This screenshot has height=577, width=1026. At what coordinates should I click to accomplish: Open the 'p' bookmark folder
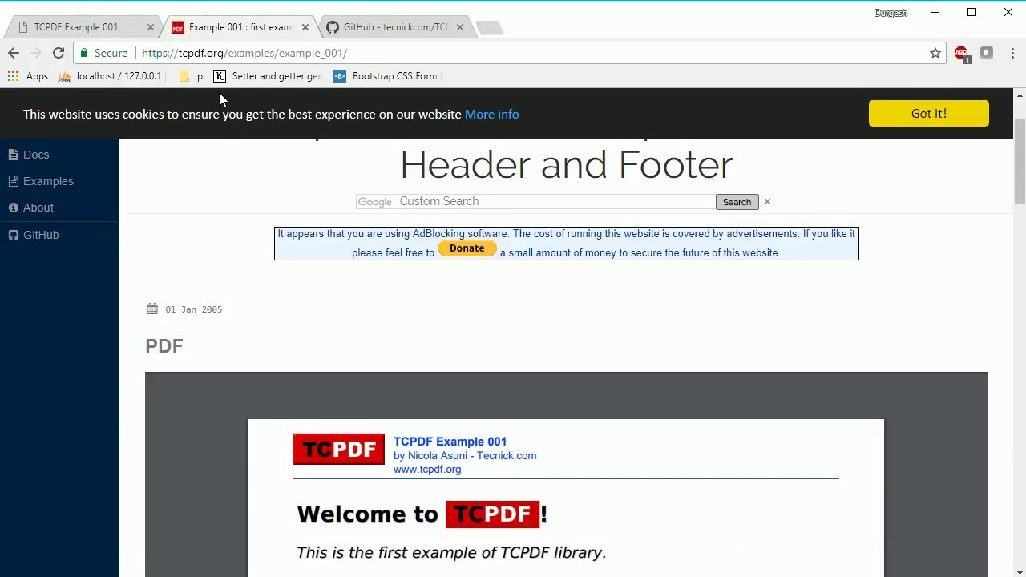pos(192,76)
